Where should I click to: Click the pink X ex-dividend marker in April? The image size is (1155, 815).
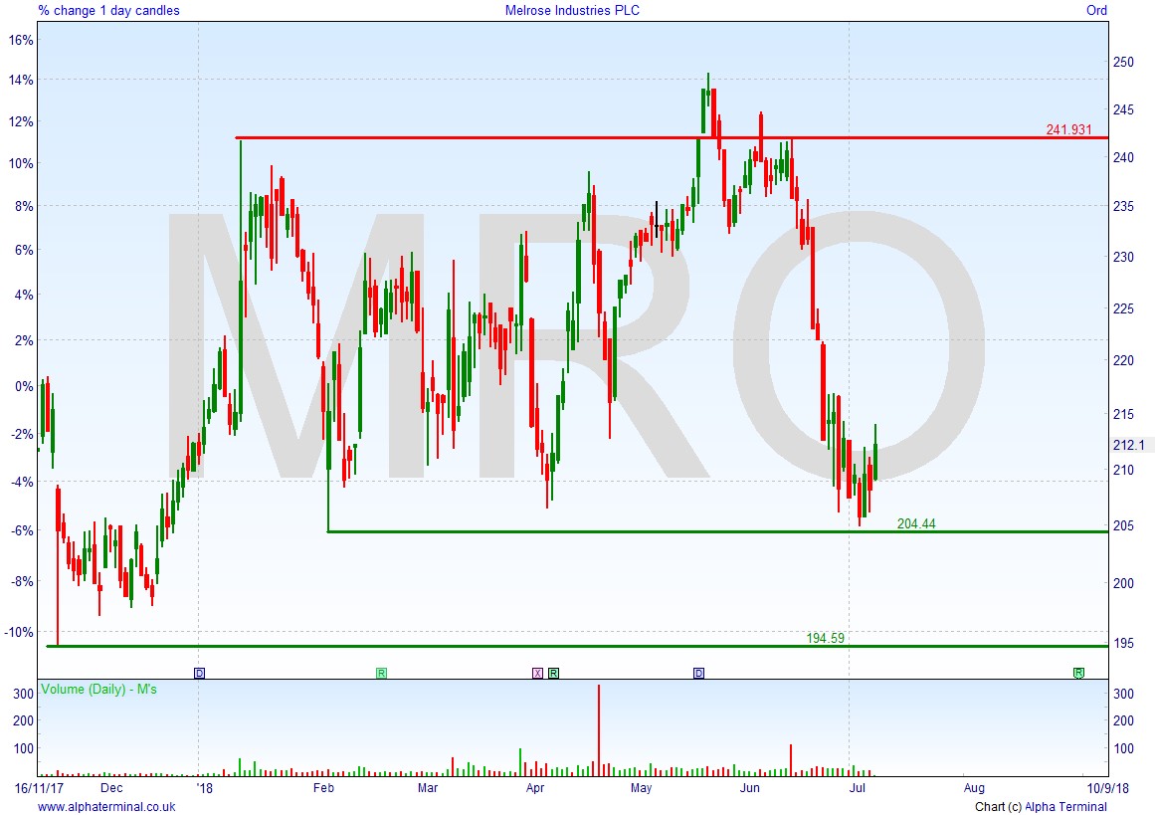(538, 673)
